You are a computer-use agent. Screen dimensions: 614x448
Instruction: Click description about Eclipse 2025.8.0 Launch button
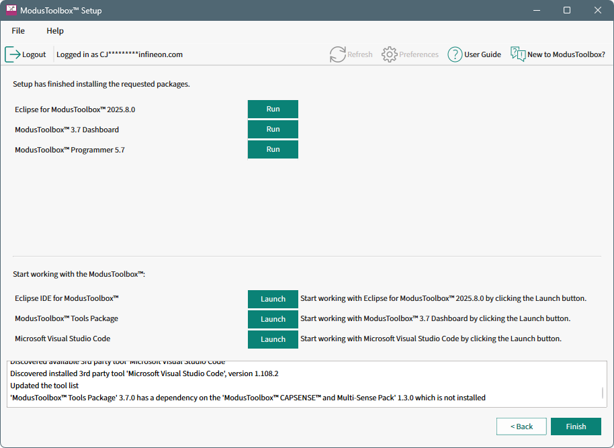point(443,298)
